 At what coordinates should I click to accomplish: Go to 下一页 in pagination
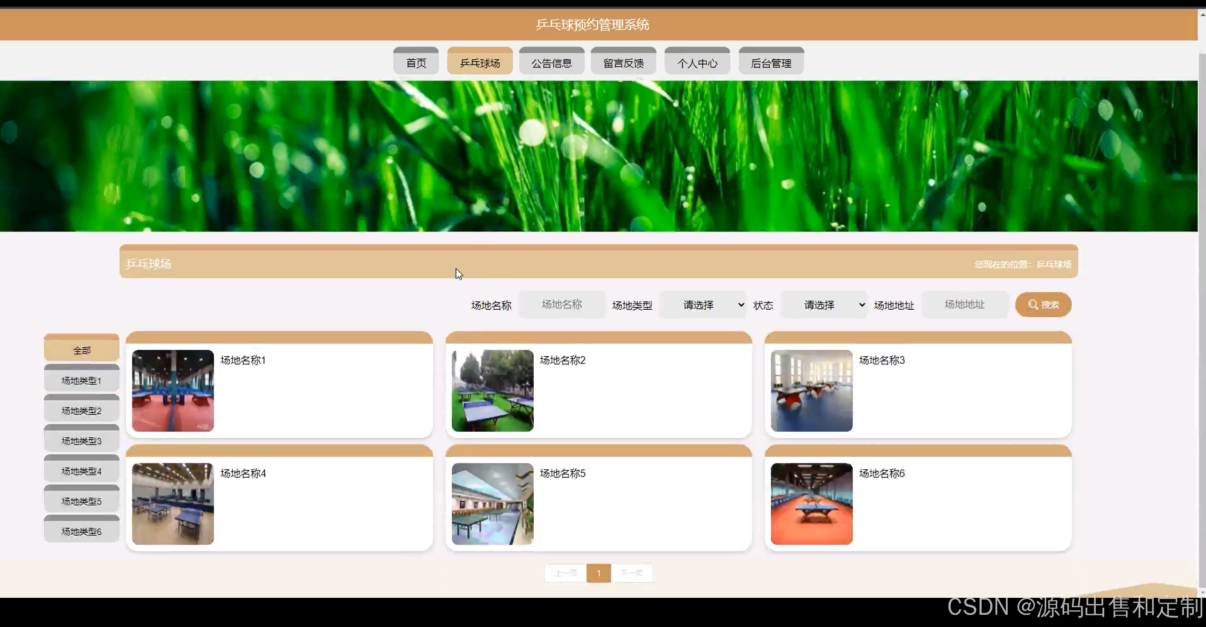click(x=631, y=573)
